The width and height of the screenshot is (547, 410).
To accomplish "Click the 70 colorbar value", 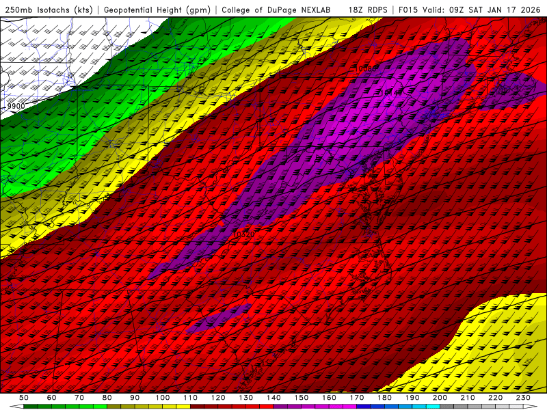I will point(79,398).
